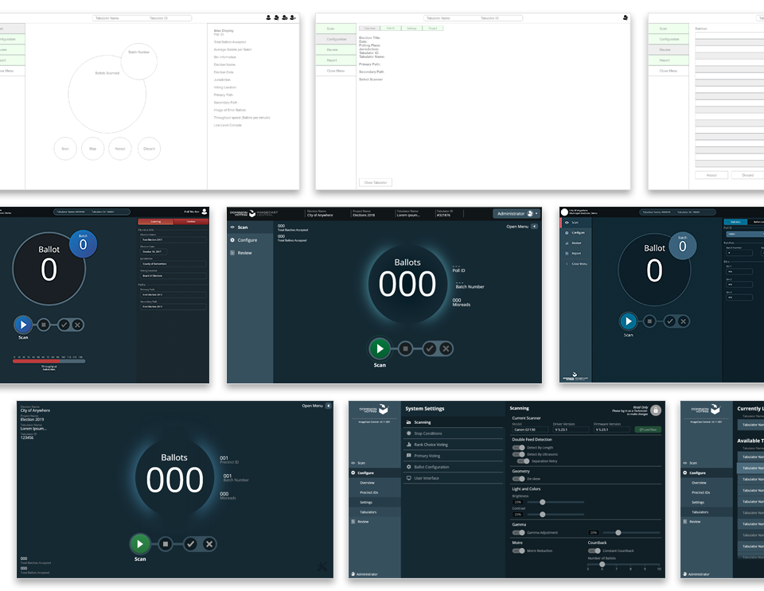Viewport: 764px width, 591px height.
Task: Click the Ballot Configuration gear icon
Action: [x=408, y=467]
